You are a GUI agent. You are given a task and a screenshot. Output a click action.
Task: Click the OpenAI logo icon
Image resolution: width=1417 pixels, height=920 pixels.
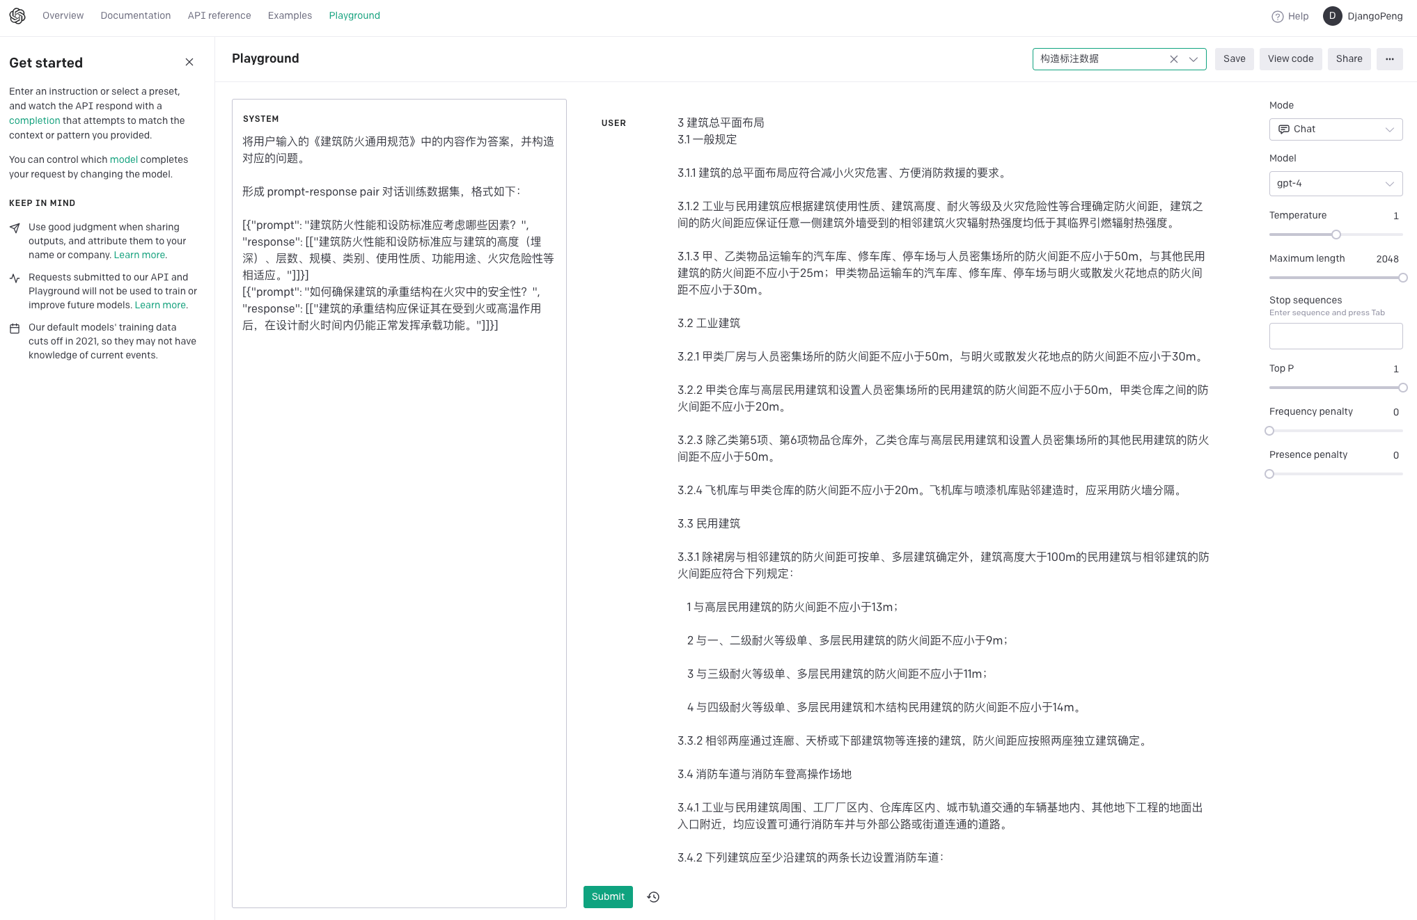coord(17,16)
